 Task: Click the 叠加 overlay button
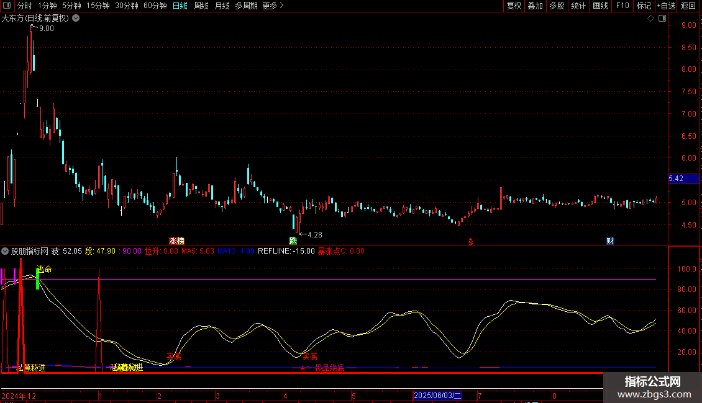pyautogui.click(x=535, y=6)
